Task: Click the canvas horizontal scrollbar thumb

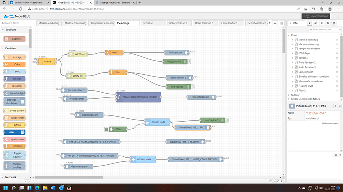Action: tap(69, 177)
